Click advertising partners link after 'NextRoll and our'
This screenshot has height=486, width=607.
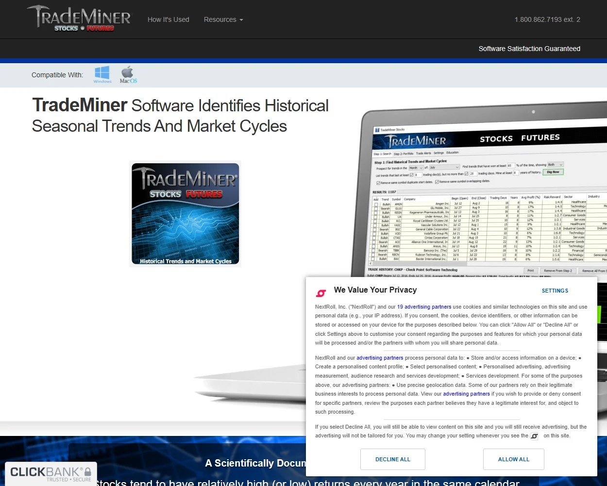click(x=380, y=358)
